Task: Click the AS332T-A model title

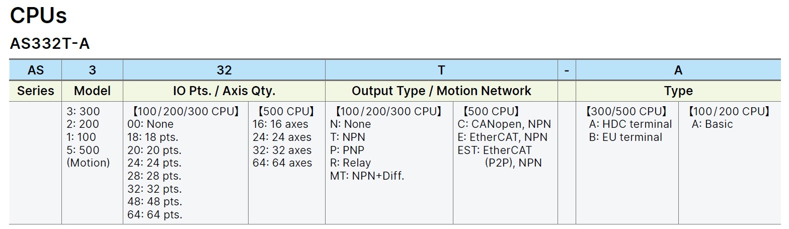Action: pos(50,44)
